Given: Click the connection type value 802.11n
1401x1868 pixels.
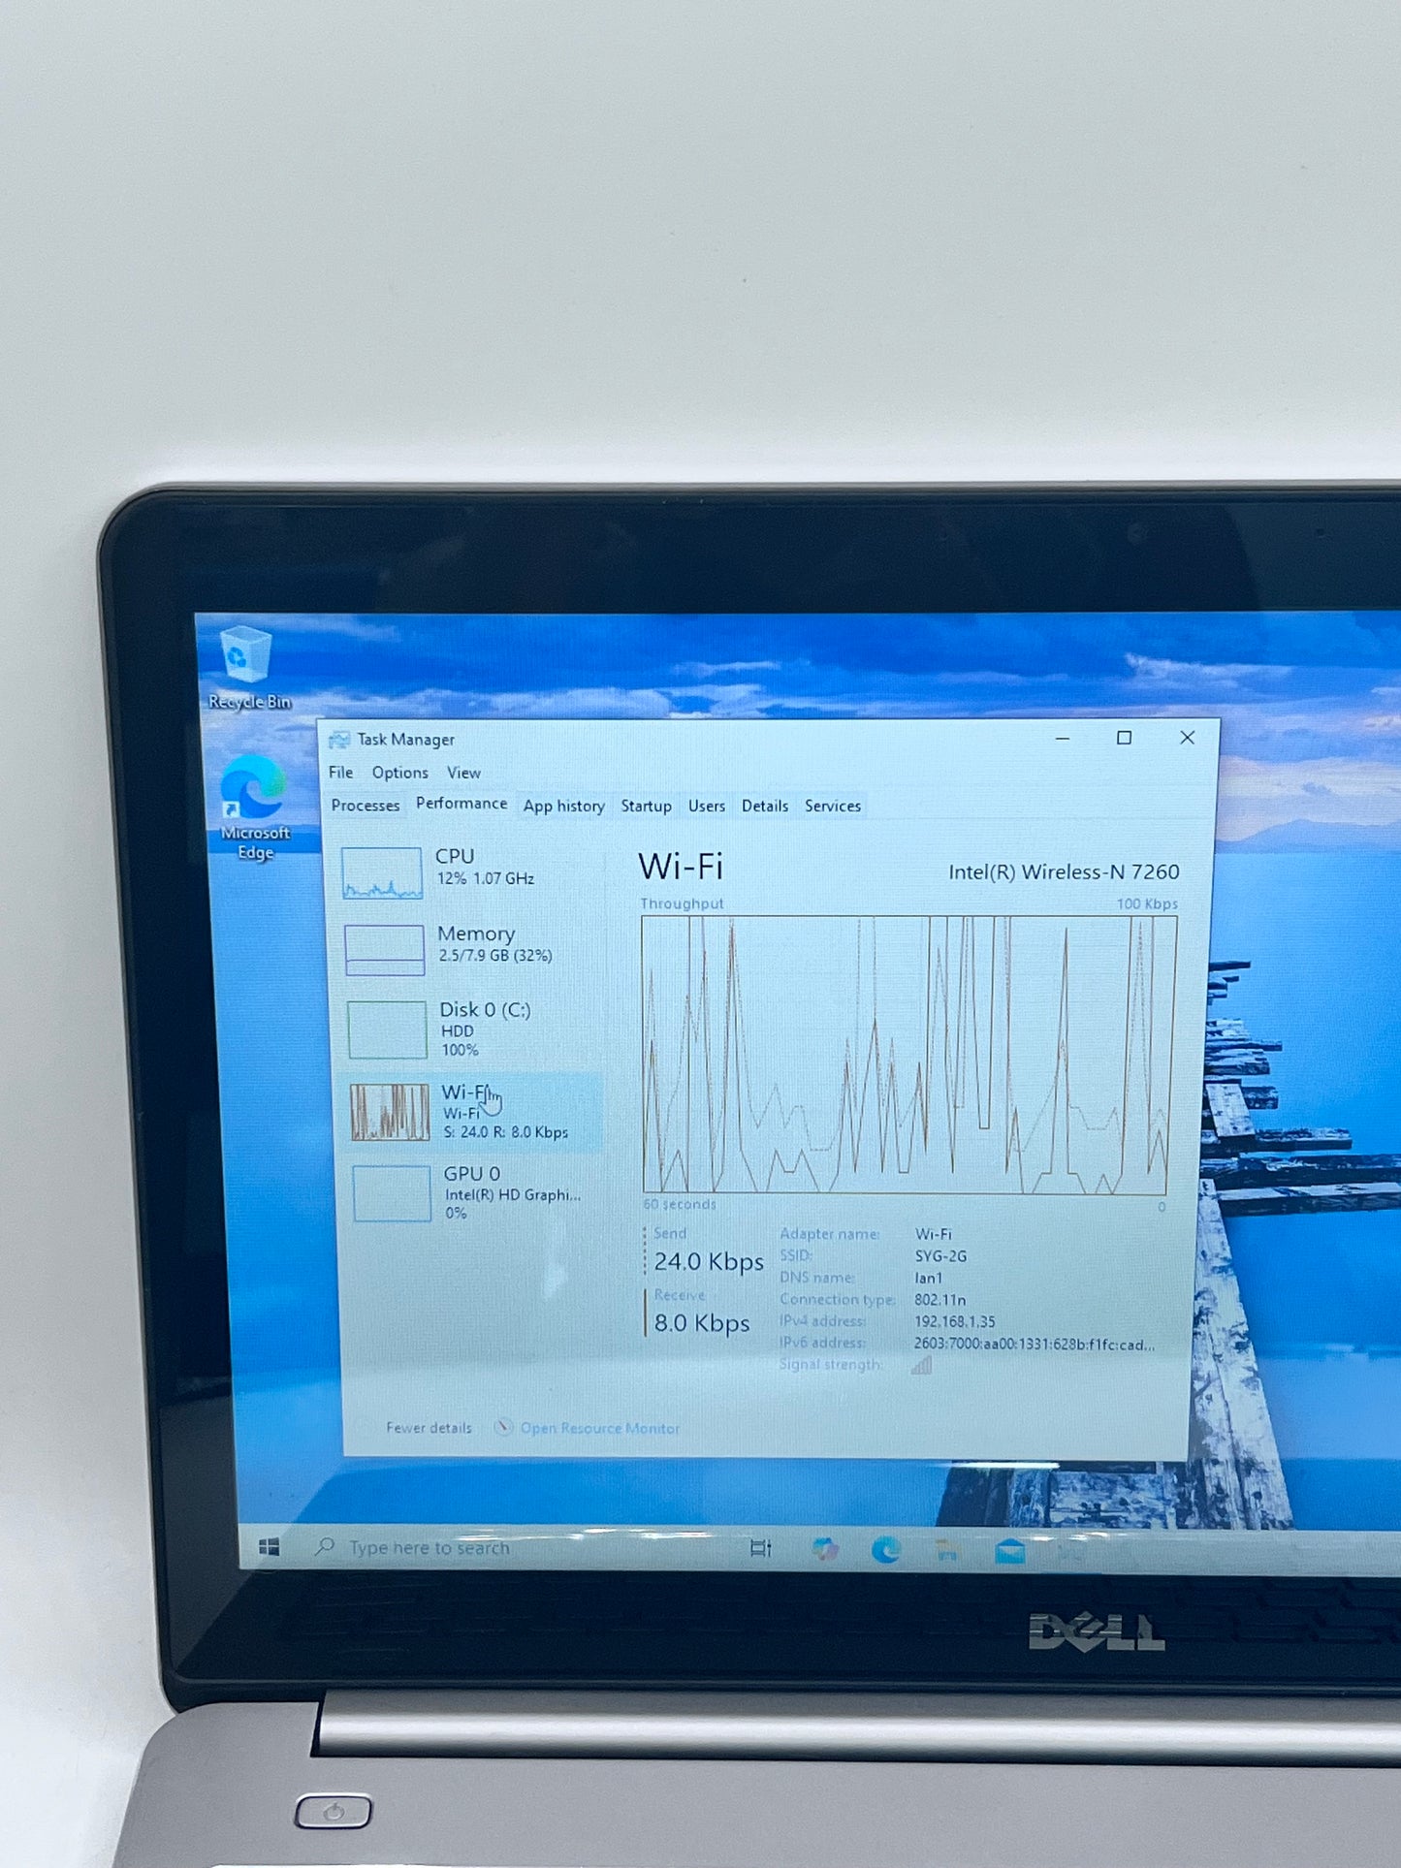Looking at the screenshot, I should coord(939,1300).
